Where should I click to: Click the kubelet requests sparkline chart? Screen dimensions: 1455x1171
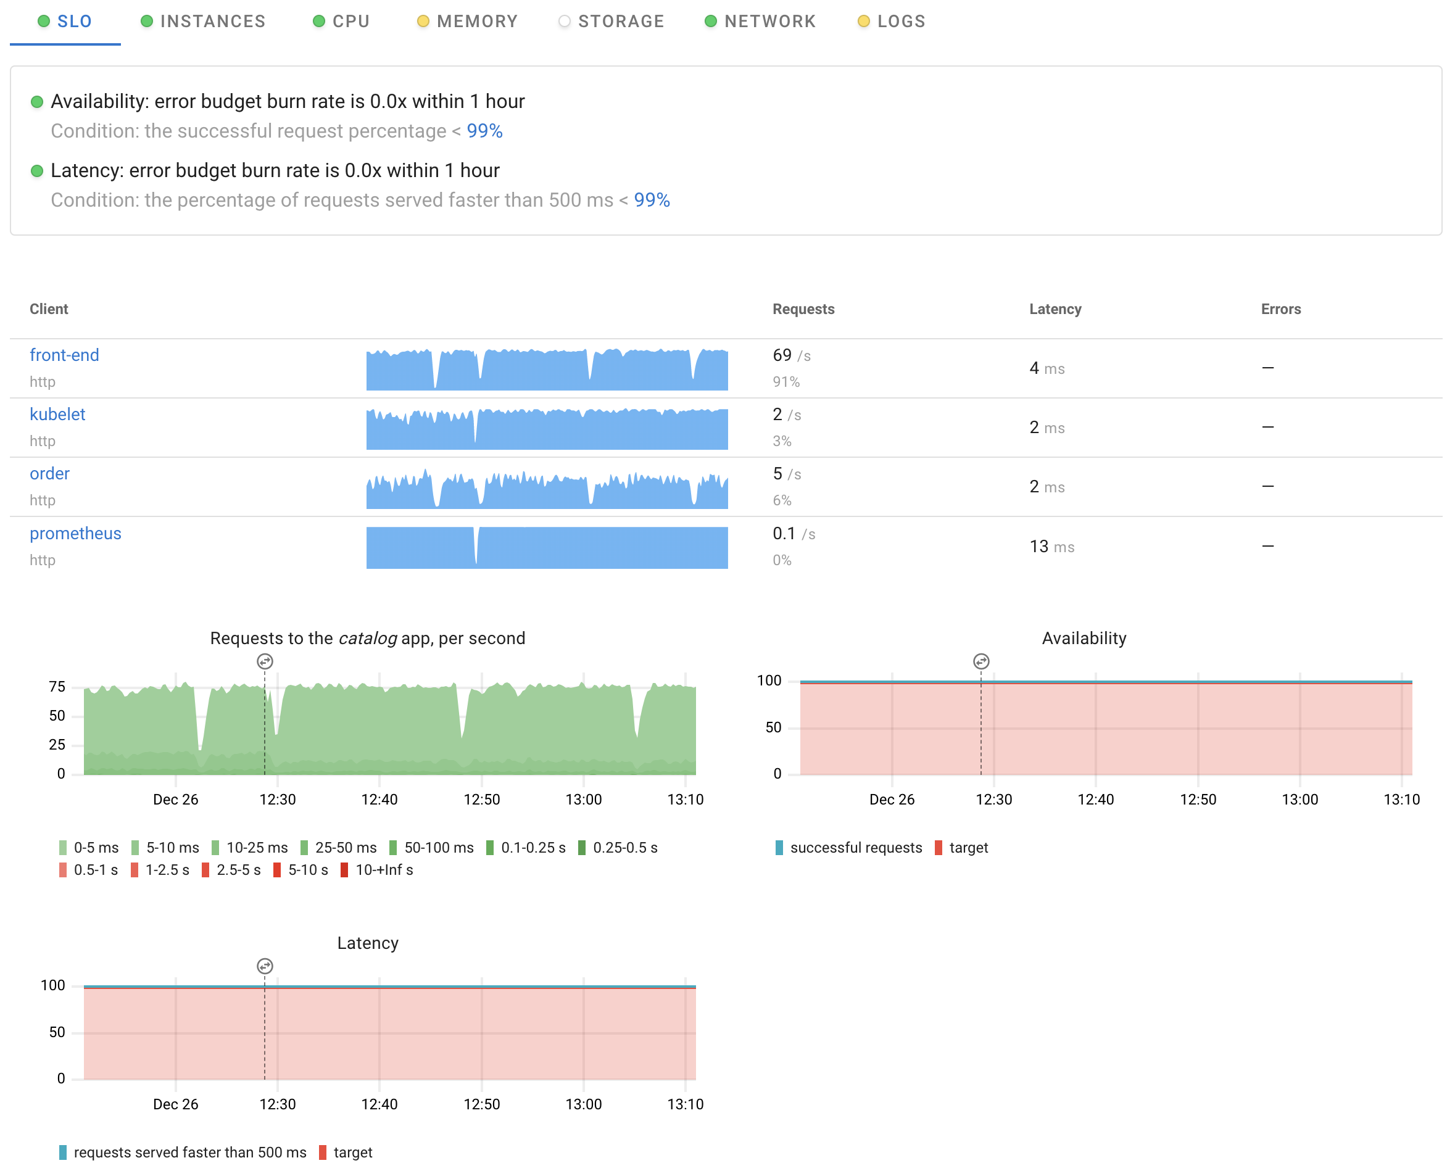click(547, 429)
